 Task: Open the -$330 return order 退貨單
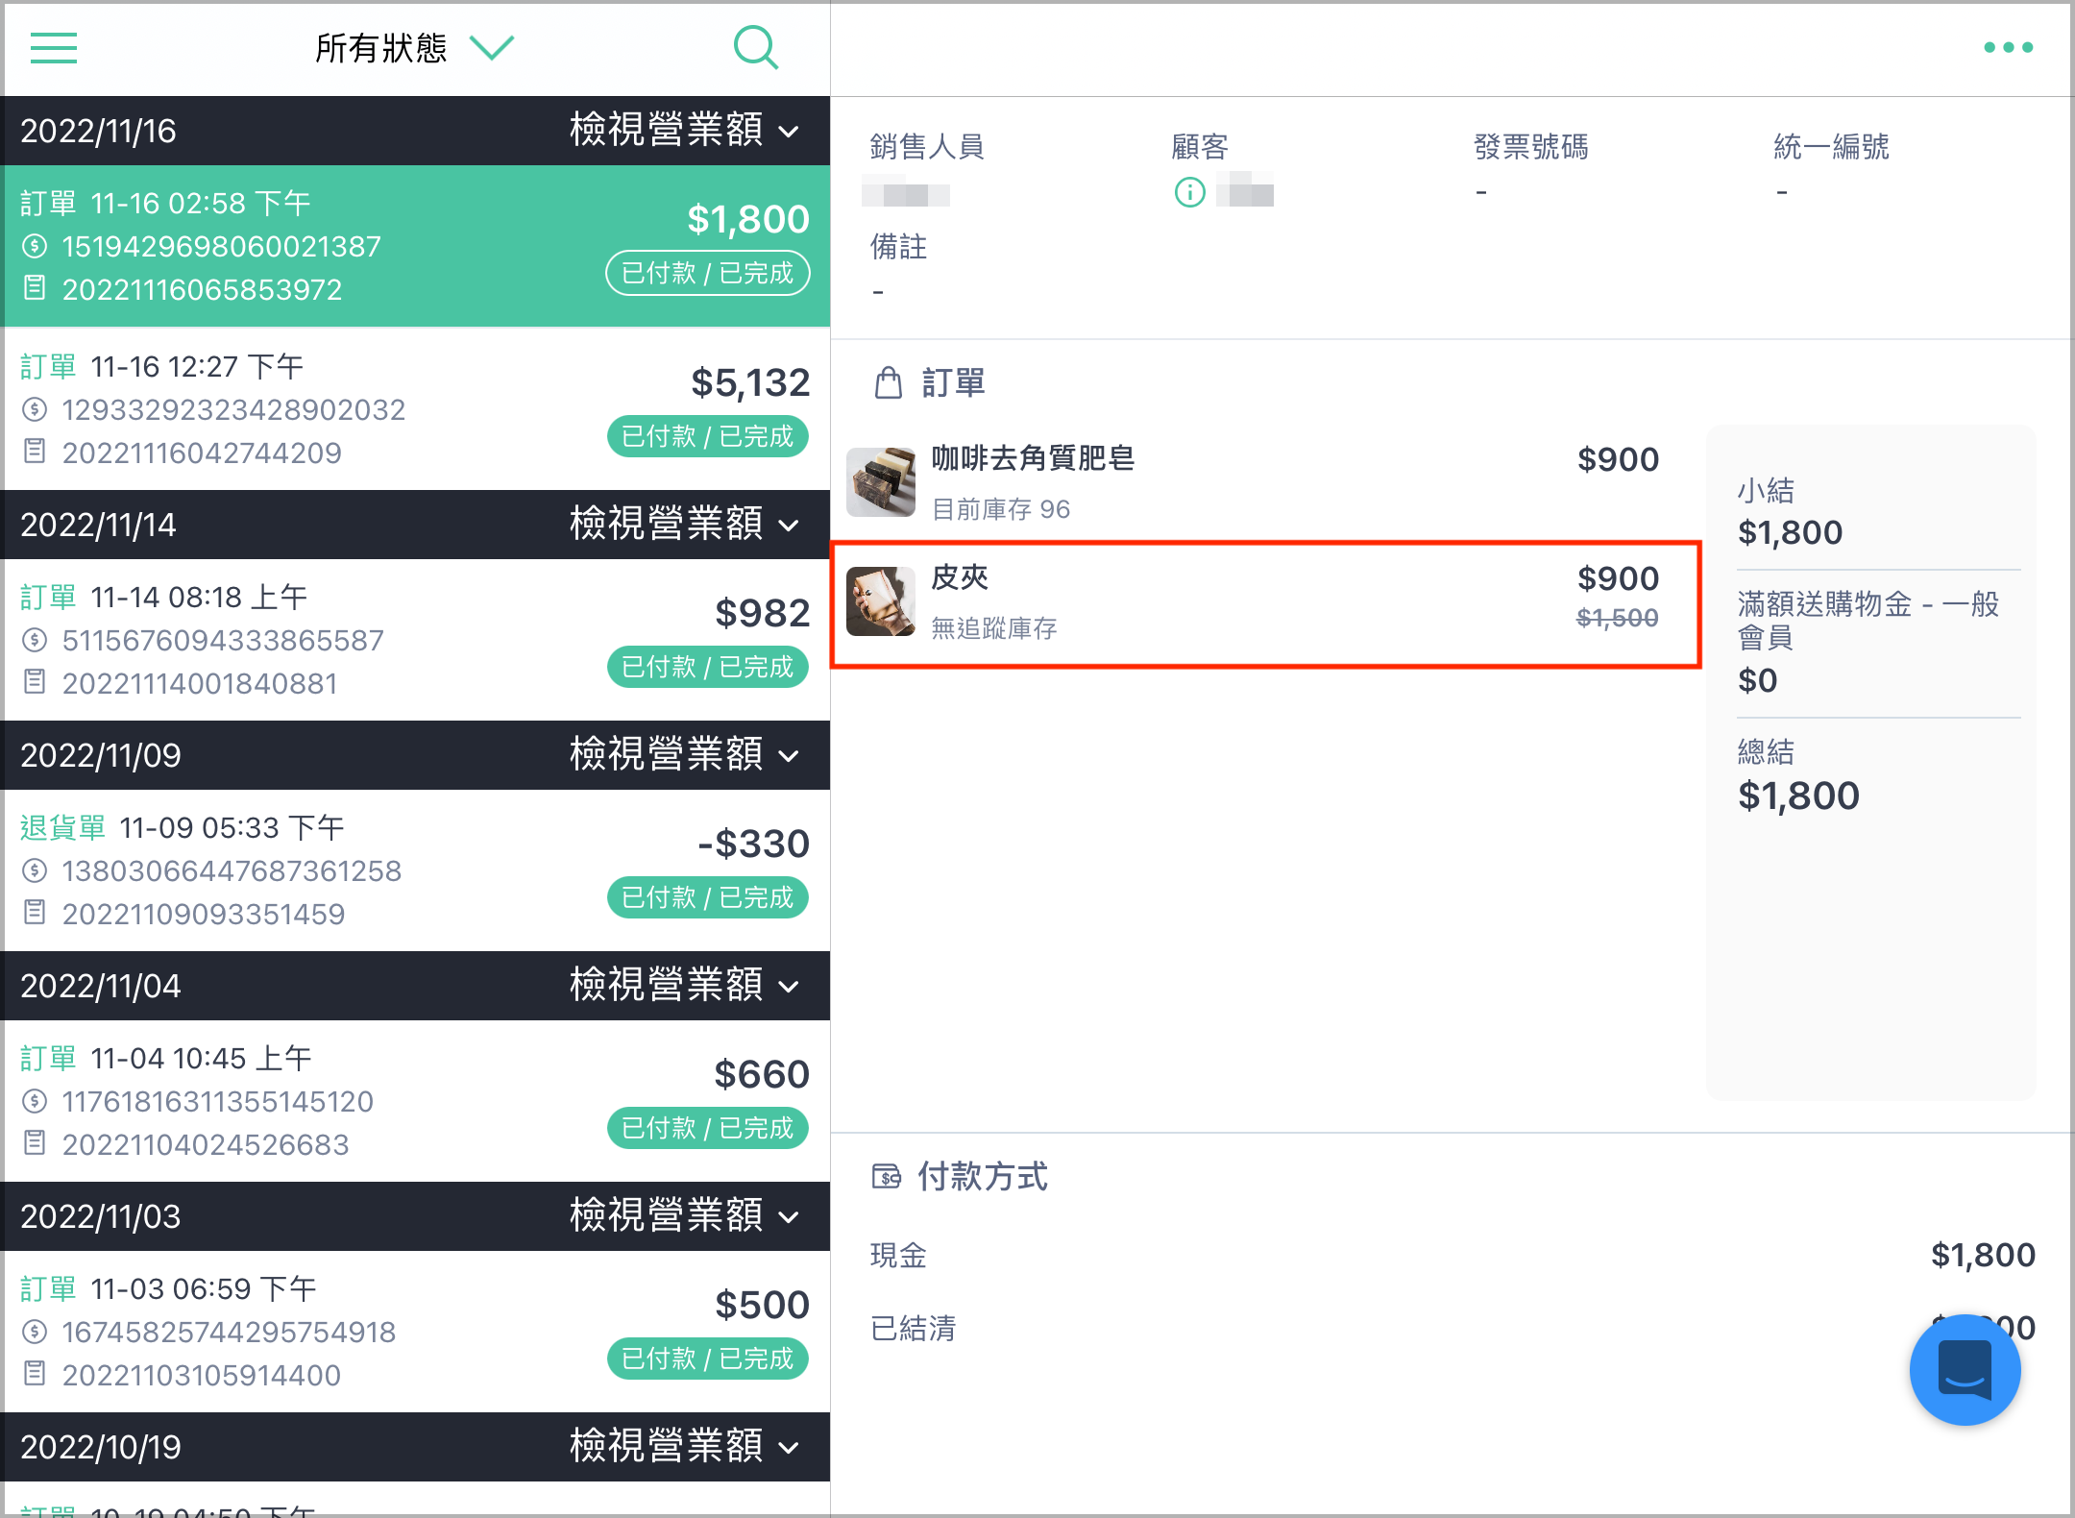[415, 870]
